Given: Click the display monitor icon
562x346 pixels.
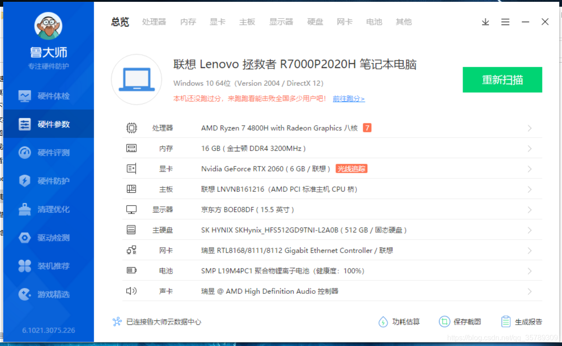Looking at the screenshot, I should click(x=131, y=210).
